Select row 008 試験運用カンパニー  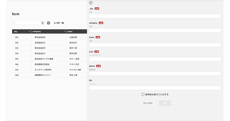pos(49,75)
